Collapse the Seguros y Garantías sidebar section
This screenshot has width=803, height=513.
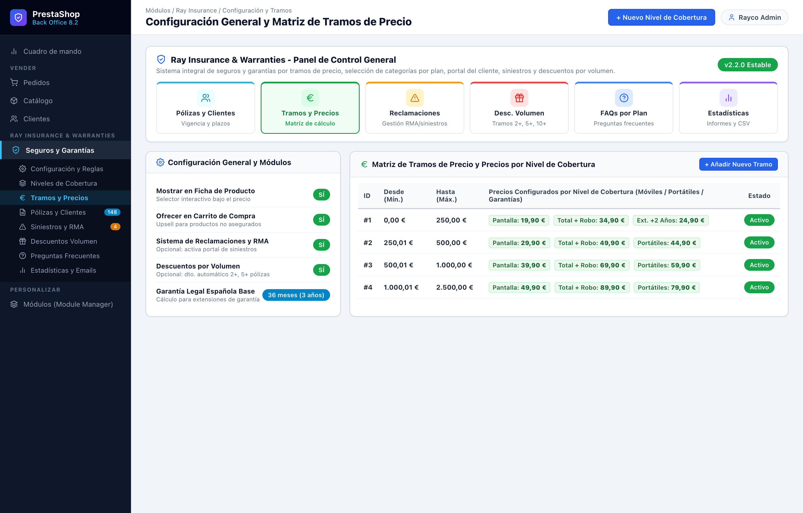pos(65,150)
